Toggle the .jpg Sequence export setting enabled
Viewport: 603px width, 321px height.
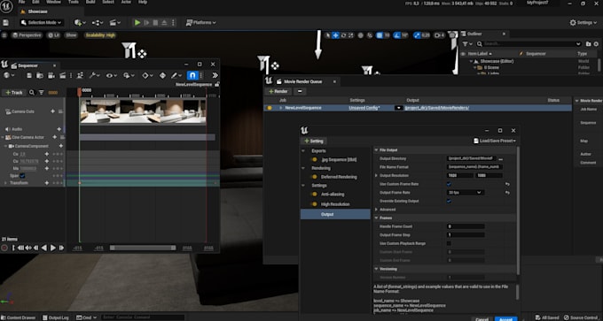coord(315,159)
